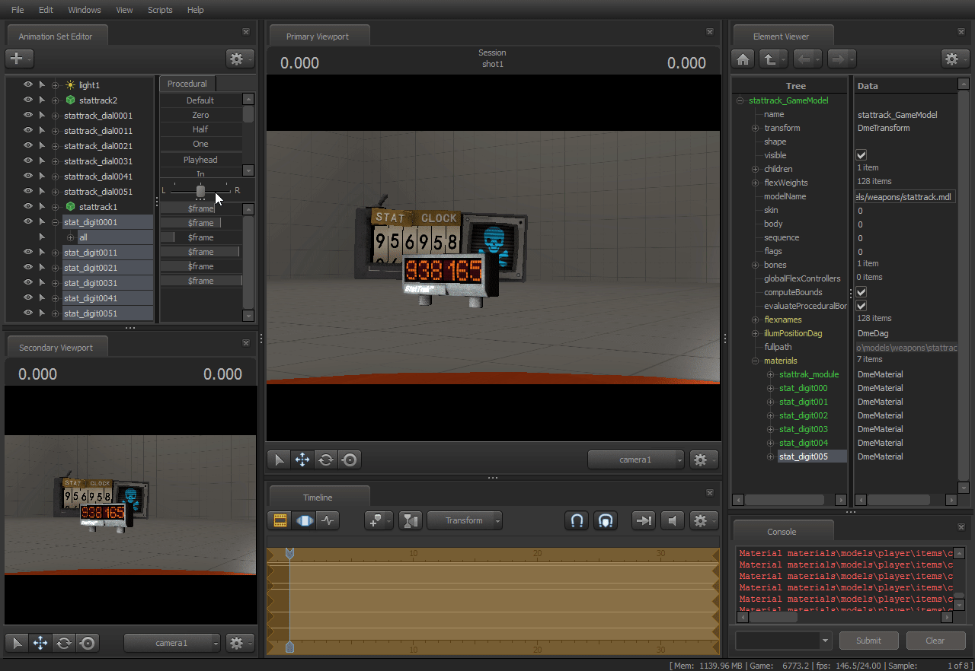The width and height of the screenshot is (975, 671).
Task: Choose the move tool in Primary Viewport
Action: pos(302,460)
